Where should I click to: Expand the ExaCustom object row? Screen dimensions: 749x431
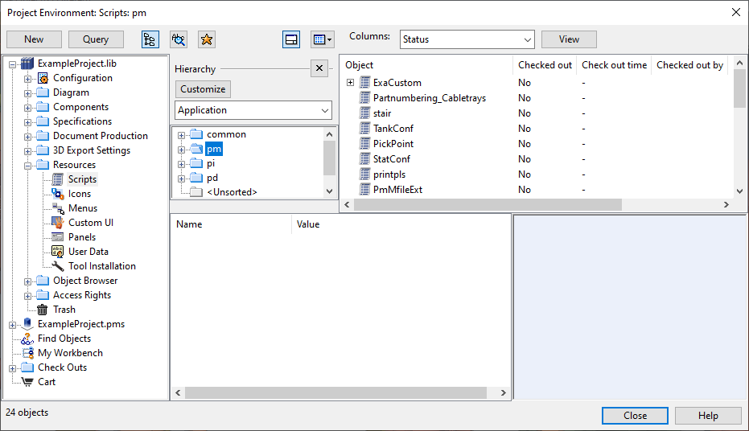[x=351, y=83]
